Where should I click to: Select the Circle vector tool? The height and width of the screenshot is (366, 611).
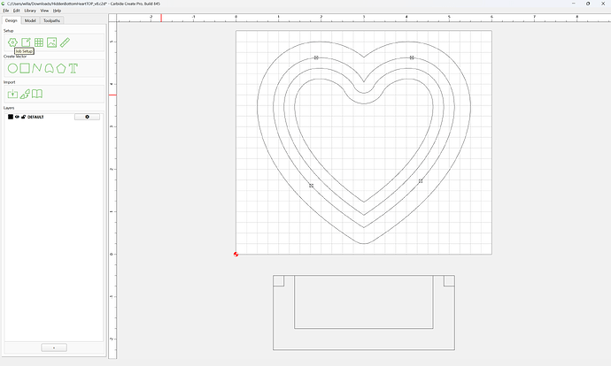(x=13, y=68)
